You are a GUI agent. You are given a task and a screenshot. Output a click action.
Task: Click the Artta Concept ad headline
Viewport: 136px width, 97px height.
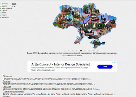pos(61,64)
